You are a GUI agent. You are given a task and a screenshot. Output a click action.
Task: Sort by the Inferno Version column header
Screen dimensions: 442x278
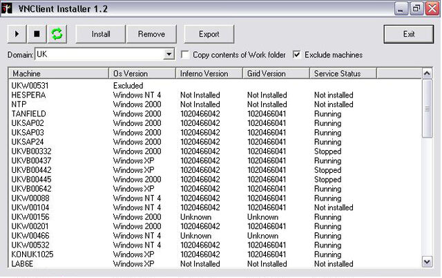pos(209,73)
